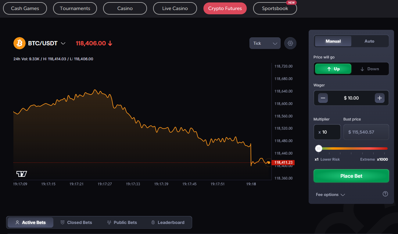
Task: Switch to Manual betting mode
Action: (333, 41)
